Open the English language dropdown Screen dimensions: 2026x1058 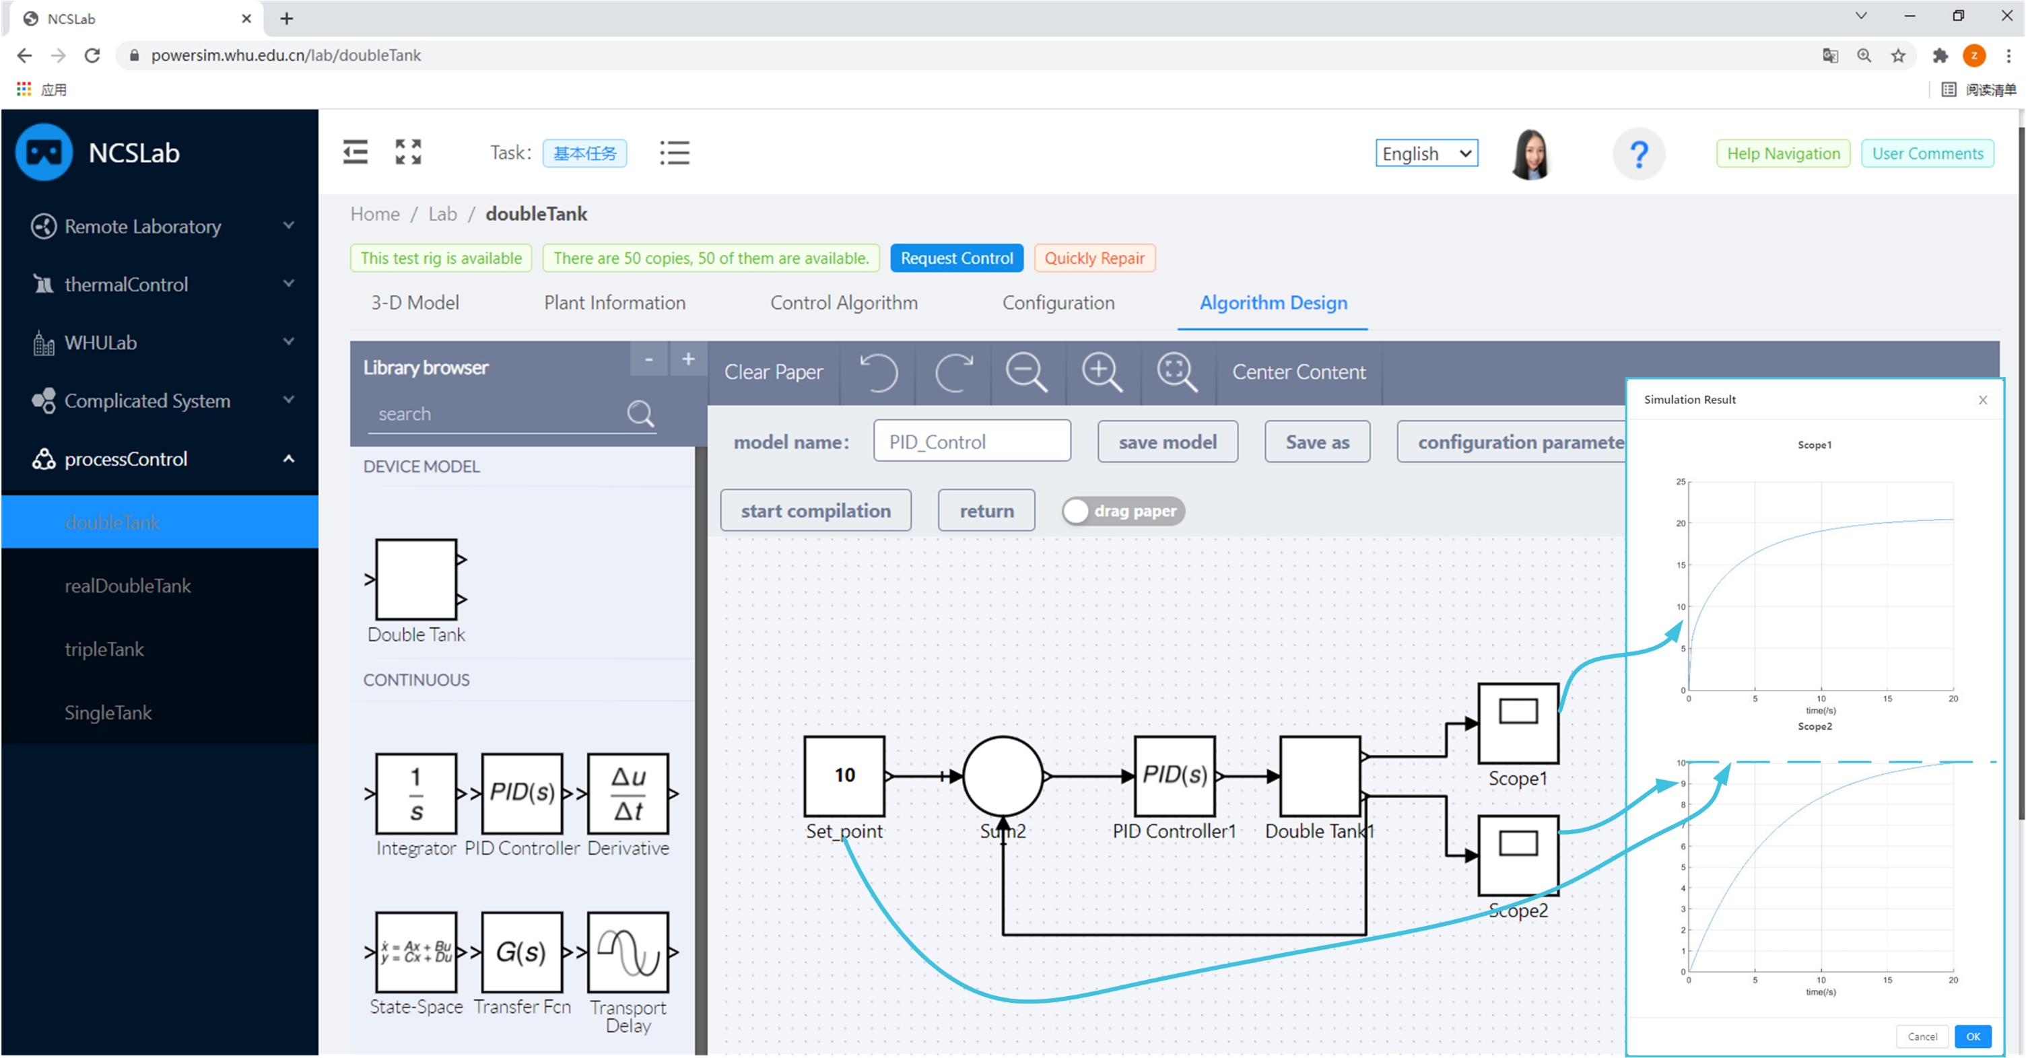pos(1426,153)
